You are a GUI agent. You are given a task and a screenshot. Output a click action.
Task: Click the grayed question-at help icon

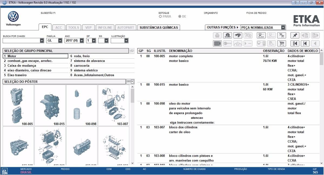click(x=248, y=35)
